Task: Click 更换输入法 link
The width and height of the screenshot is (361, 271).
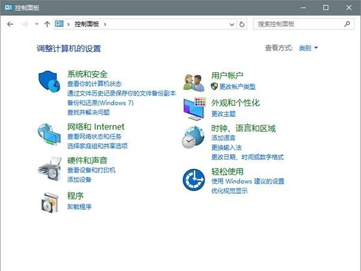Action: click(x=227, y=148)
